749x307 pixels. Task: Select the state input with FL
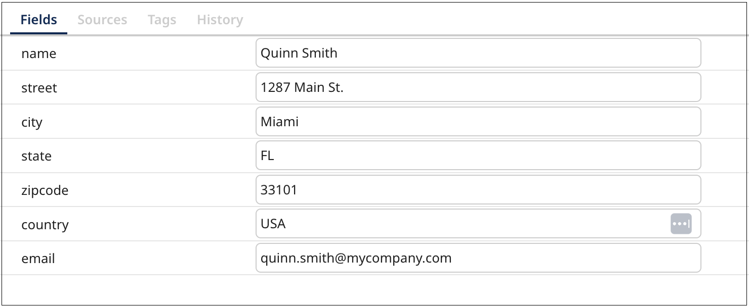click(x=478, y=156)
